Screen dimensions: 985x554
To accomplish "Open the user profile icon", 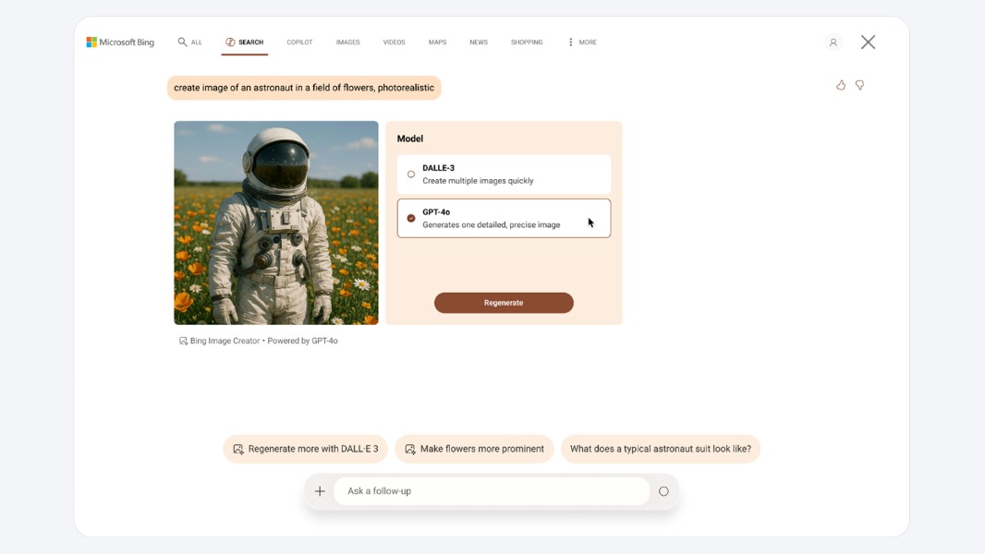I will coord(833,42).
